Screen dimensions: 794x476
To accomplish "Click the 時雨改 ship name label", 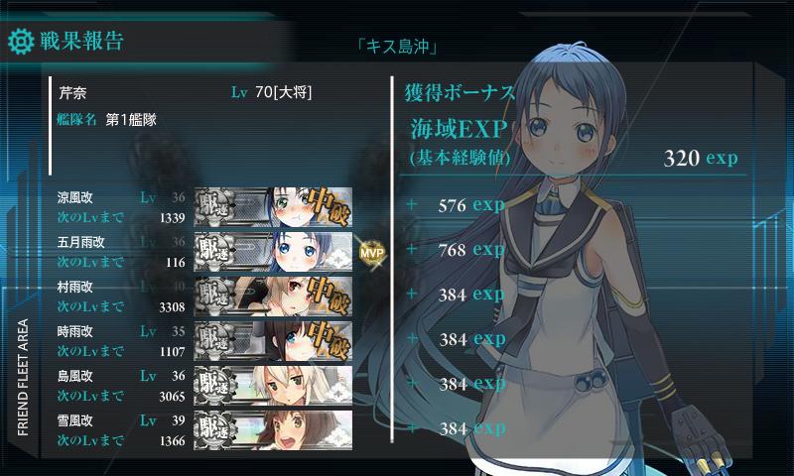I will tap(75, 331).
